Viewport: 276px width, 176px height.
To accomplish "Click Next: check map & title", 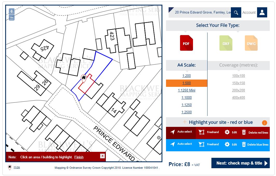I will tap(241, 163).
